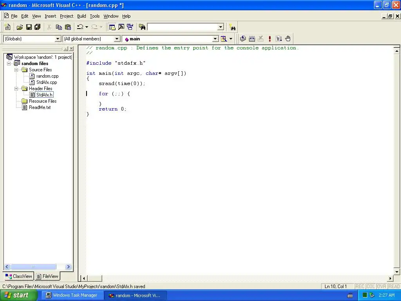Click the Compile icon in build toolbar
The image size is (401, 301).
243,39
